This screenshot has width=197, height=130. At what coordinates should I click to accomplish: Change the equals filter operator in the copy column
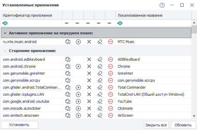[x=66, y=23]
